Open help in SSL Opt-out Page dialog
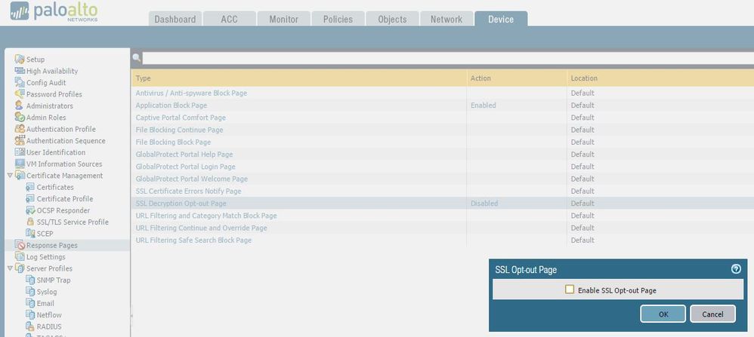Screen dimensions: 754x337 tap(736, 269)
